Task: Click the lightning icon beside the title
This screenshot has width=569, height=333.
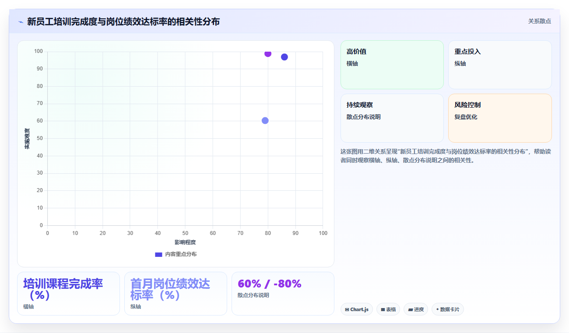Action: tap(21, 21)
